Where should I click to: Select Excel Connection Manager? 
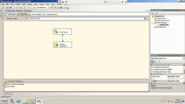point(14,84)
